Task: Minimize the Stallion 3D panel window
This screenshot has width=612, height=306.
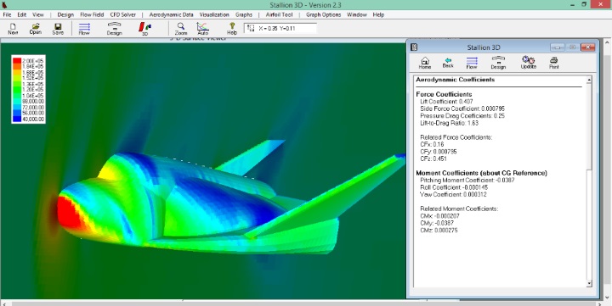Action: [x=558, y=47]
